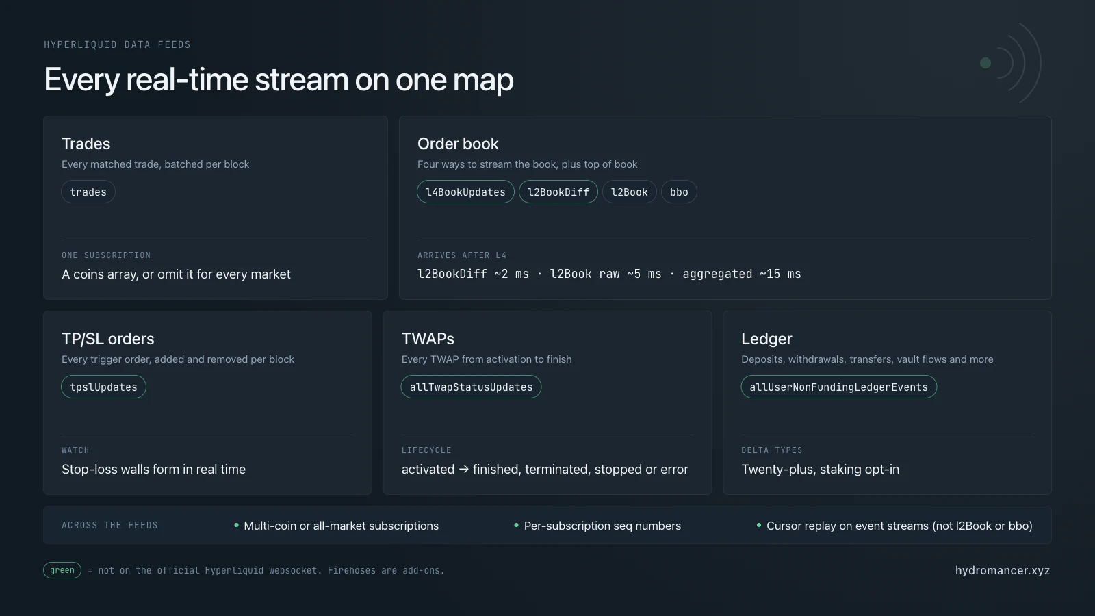This screenshot has width=1095, height=616.
Task: Click the Order book card heading
Action: pyautogui.click(x=458, y=144)
